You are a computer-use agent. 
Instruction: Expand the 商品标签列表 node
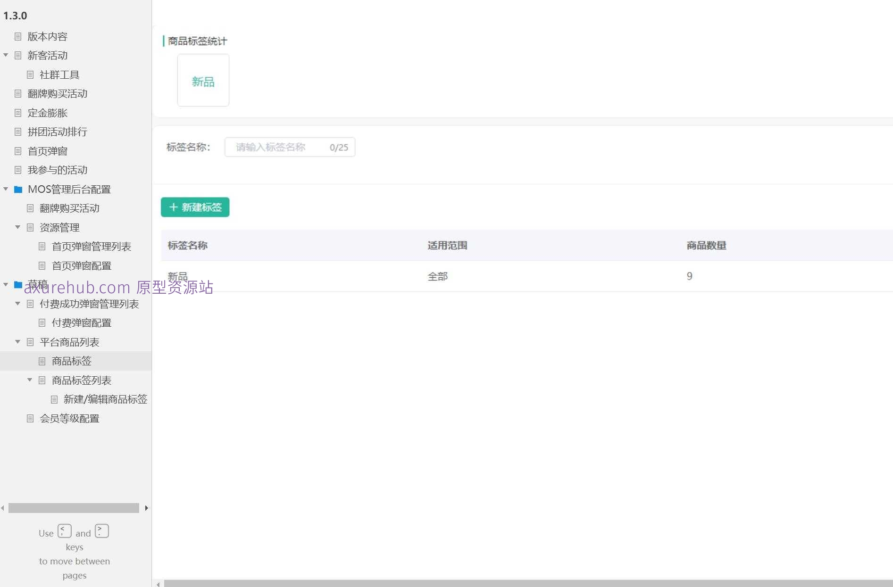(29, 380)
